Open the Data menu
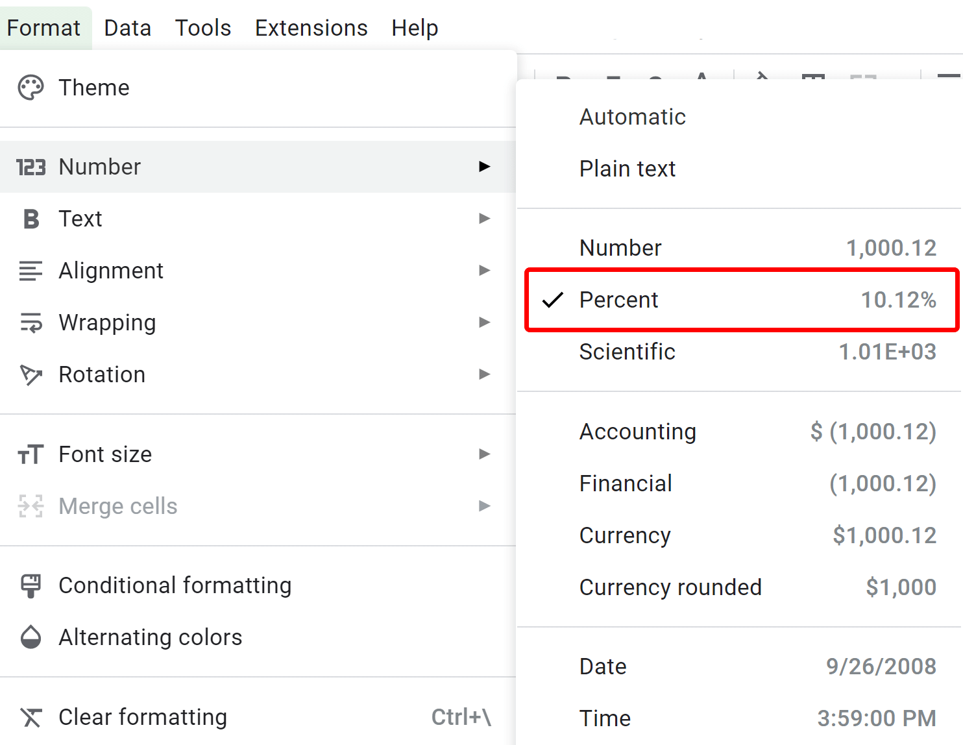 (127, 27)
